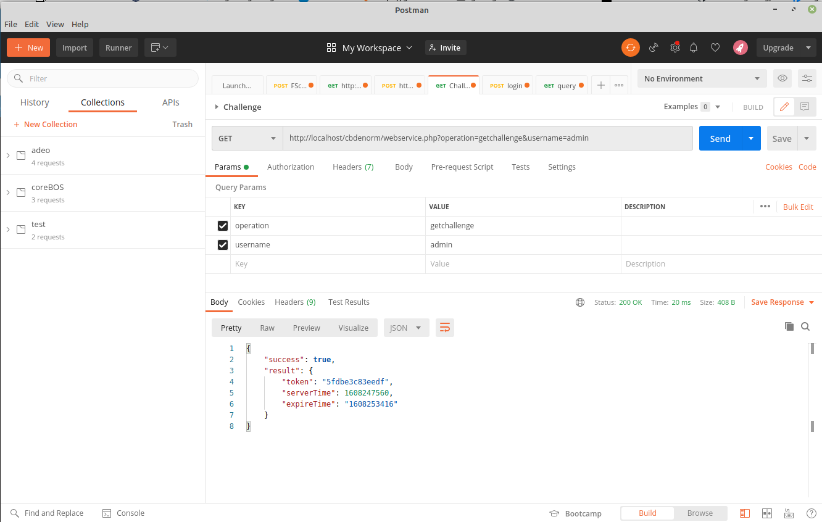Open notifications bell icon
The image size is (822, 522).
(x=694, y=48)
